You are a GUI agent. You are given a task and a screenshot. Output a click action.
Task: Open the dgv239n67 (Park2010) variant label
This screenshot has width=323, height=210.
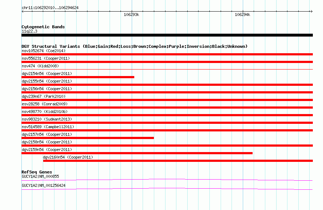(x=44, y=96)
